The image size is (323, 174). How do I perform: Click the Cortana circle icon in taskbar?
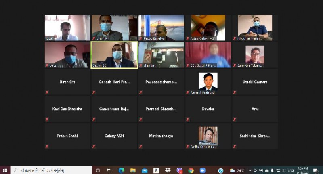point(98,170)
